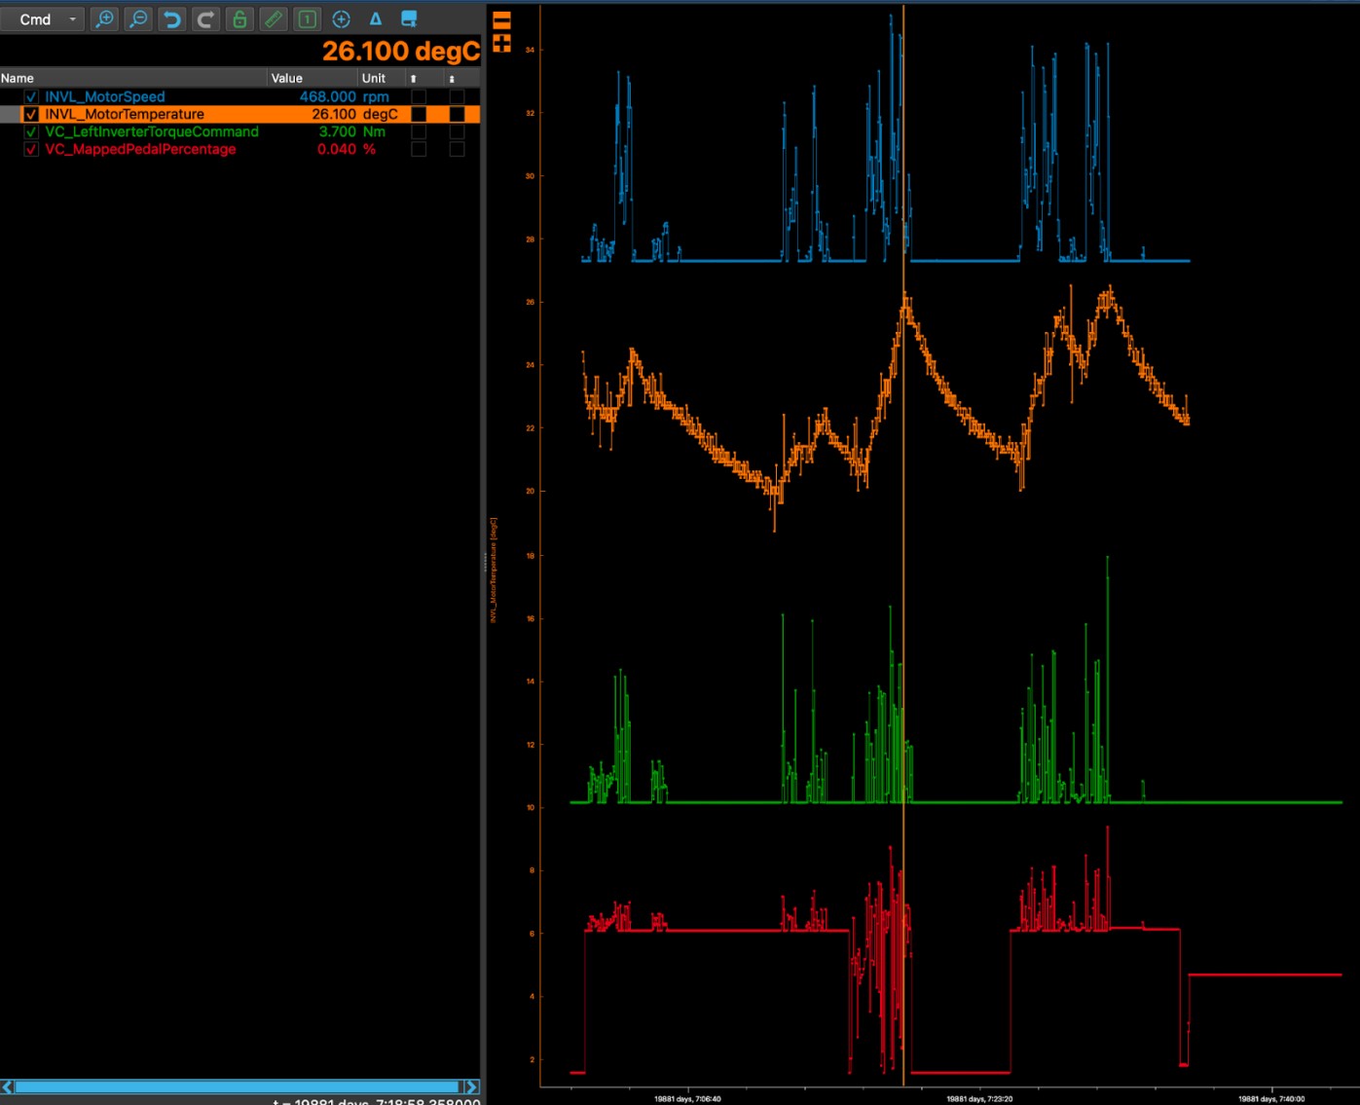Viewport: 1360px width, 1105px height.
Task: Uncheck INVL_MotorSpeed signal visibility checkbox
Action: (x=31, y=96)
